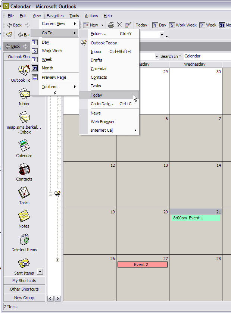Collapse the folder tree minus node
The height and width of the screenshot is (313, 231).
[50, 194]
